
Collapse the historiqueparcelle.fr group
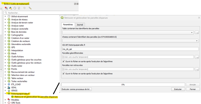(x=5, y=93)
